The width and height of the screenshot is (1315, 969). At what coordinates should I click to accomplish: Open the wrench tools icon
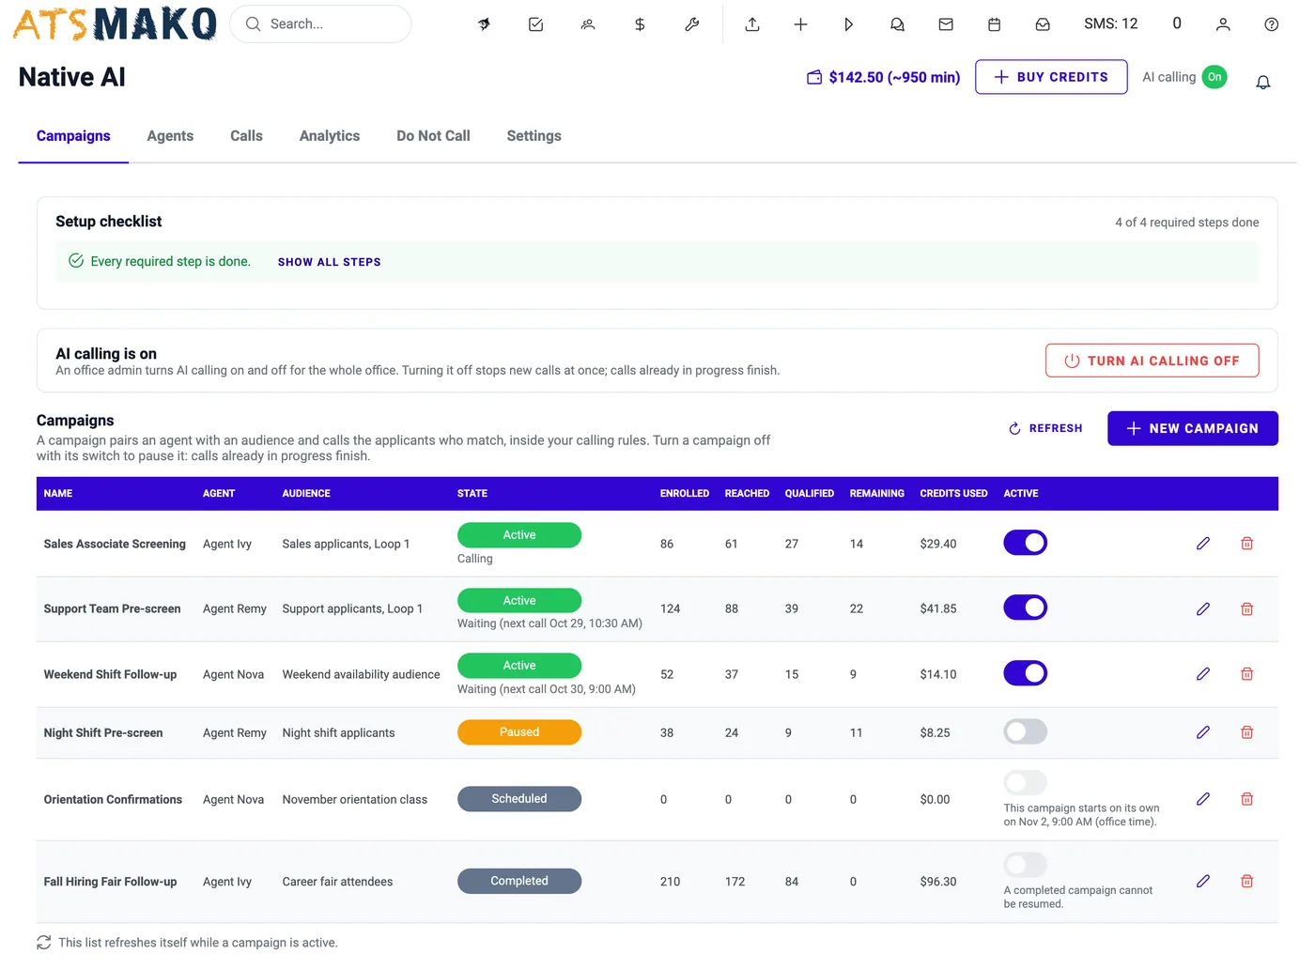pos(692,24)
